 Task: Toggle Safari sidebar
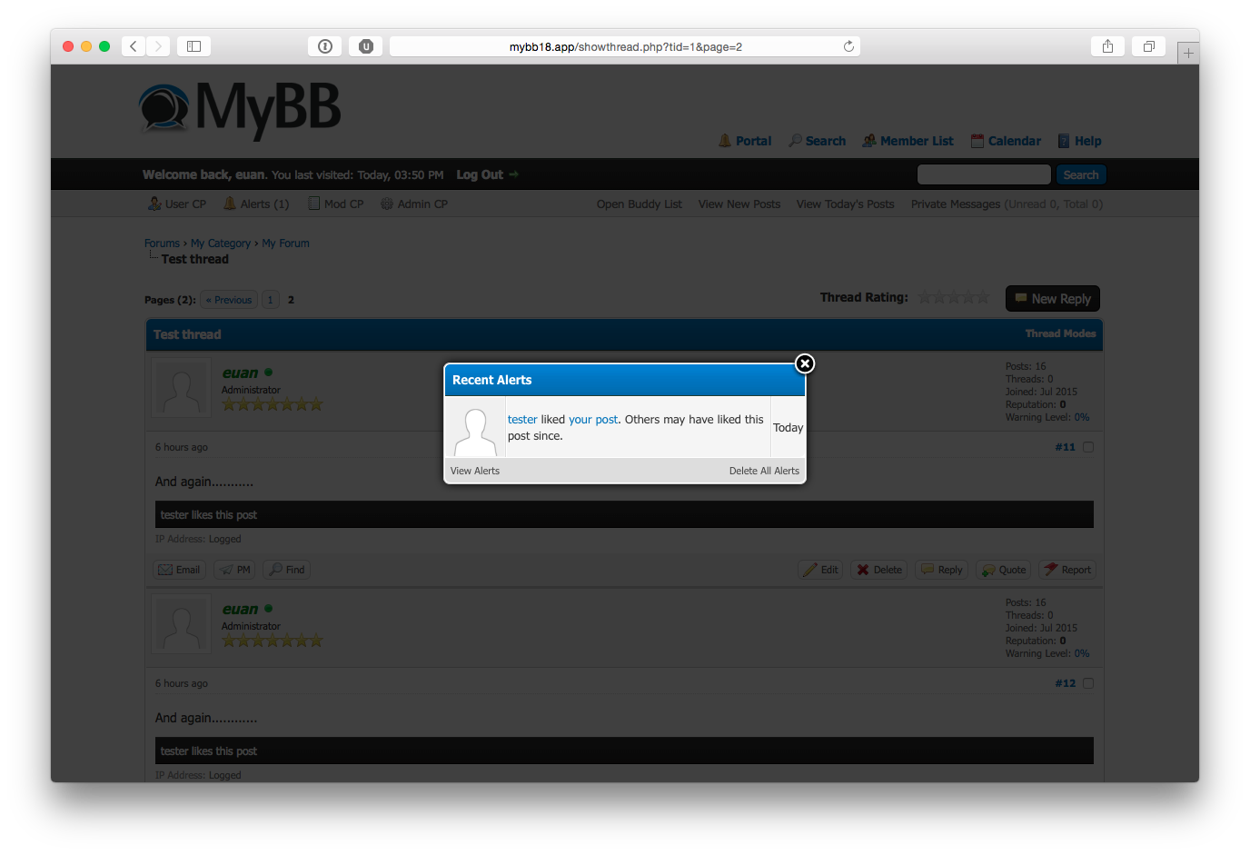tap(193, 46)
